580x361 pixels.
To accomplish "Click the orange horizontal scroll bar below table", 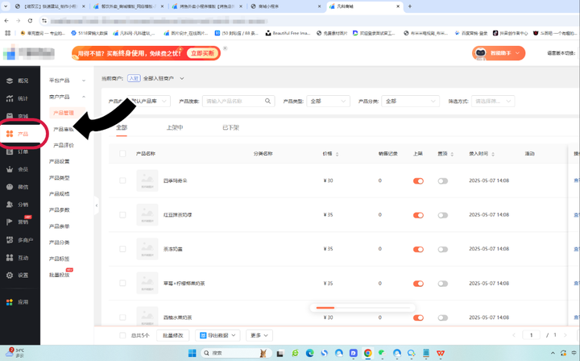I will (x=325, y=308).
